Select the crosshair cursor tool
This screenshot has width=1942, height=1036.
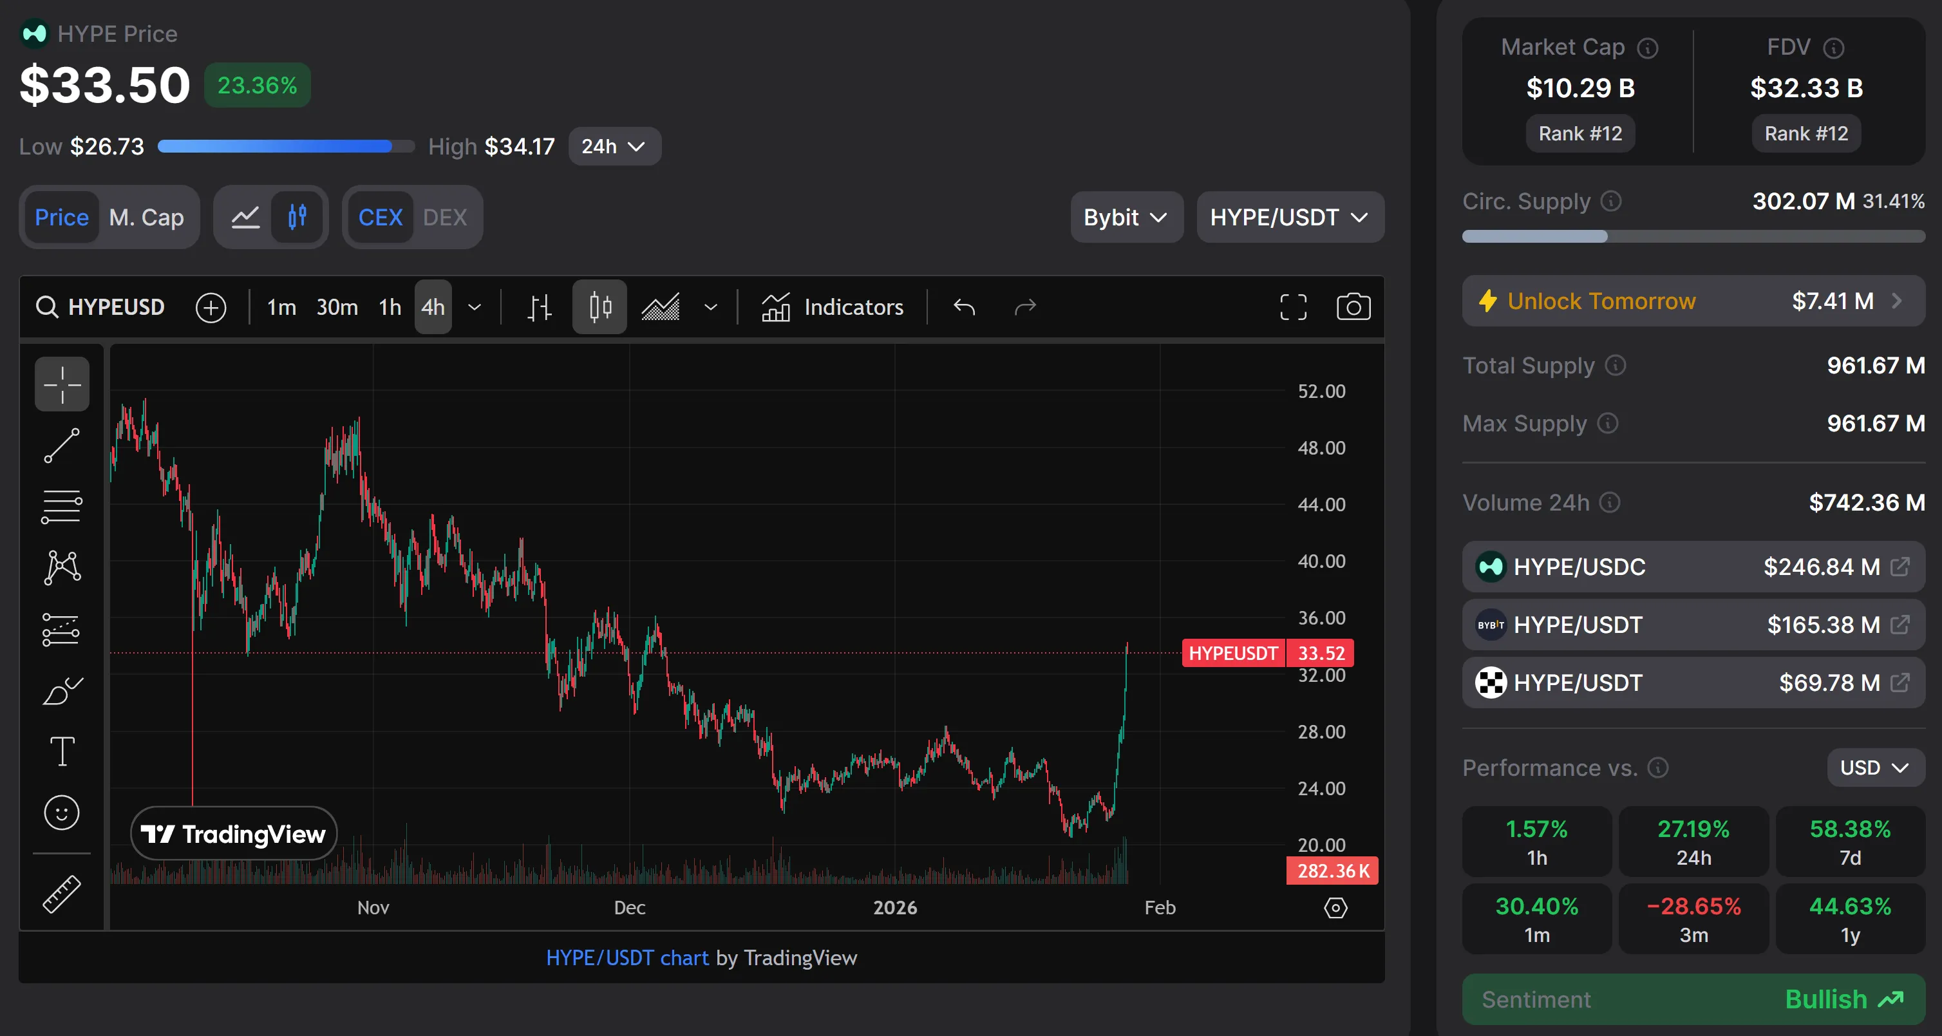point(62,384)
